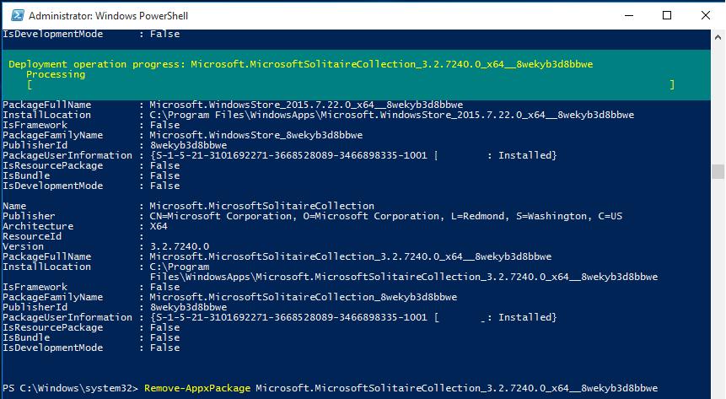
Task: Click the wrapped Files\WindowsApps Solitaire path line
Action: [x=403, y=278]
